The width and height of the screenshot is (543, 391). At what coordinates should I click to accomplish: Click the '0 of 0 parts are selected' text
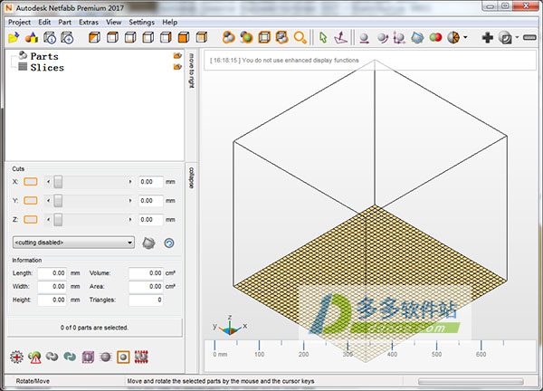(x=94, y=328)
